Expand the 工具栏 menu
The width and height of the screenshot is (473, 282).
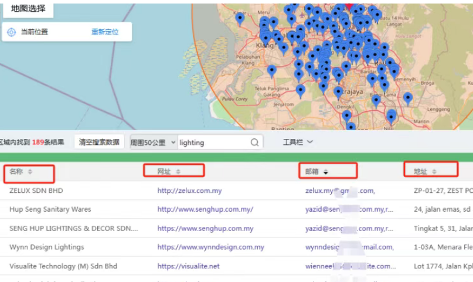tap(298, 142)
